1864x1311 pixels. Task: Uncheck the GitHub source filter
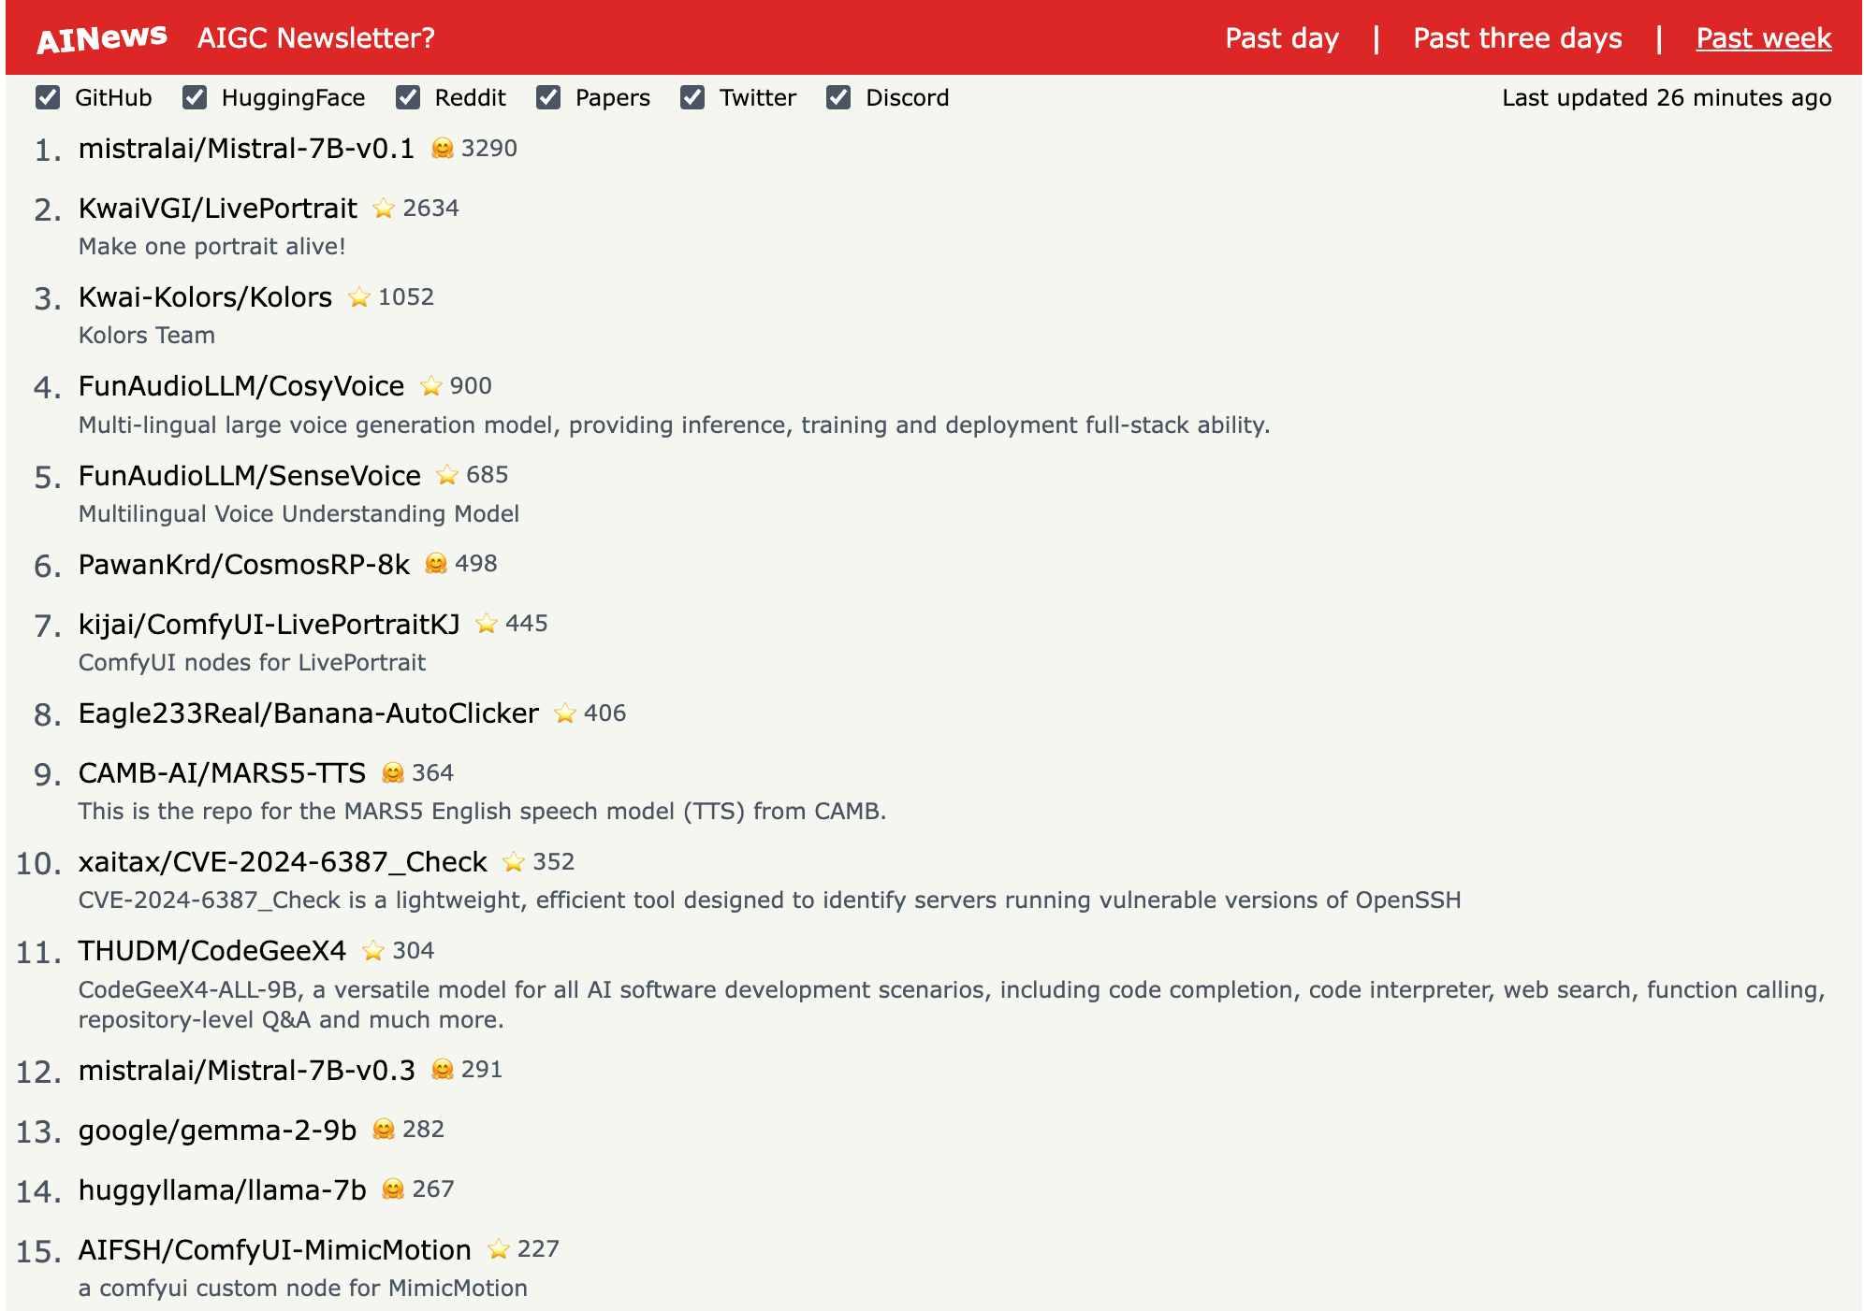48,97
